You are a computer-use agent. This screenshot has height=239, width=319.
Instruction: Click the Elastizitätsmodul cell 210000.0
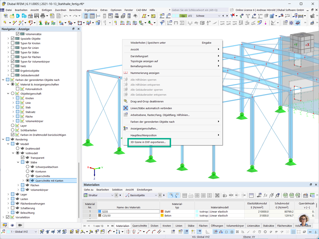pos(257,211)
